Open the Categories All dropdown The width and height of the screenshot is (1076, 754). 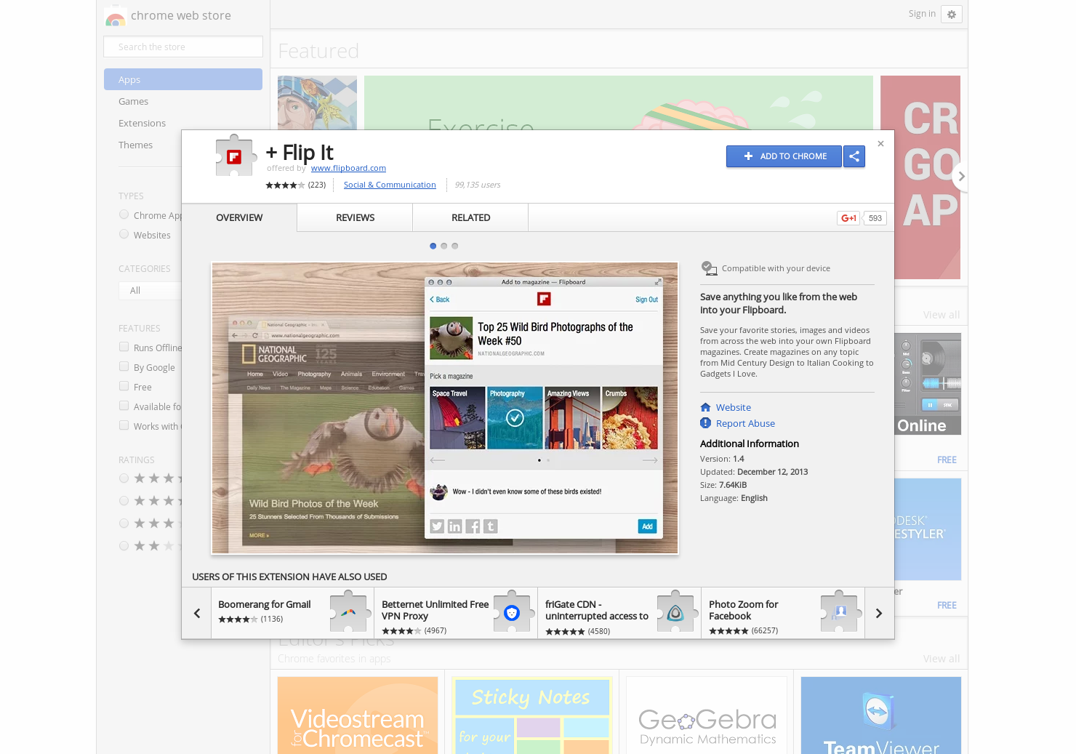click(150, 290)
